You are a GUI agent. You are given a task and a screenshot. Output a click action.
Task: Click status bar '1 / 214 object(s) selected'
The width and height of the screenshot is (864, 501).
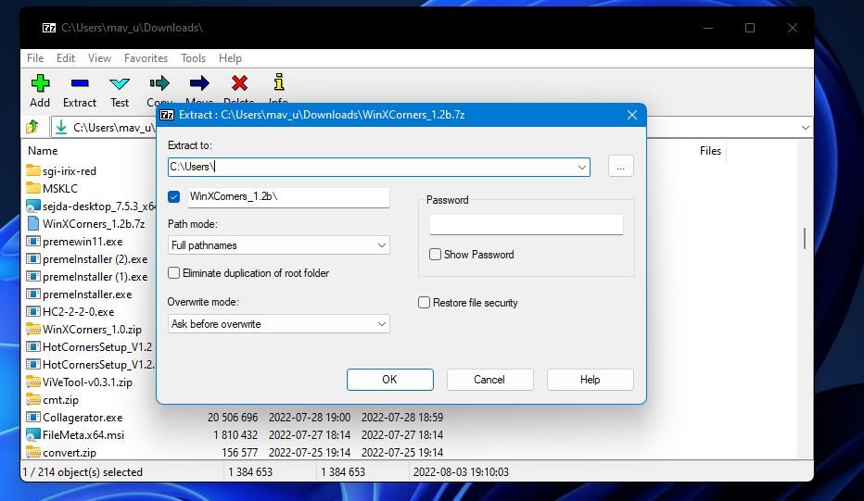coord(83,471)
